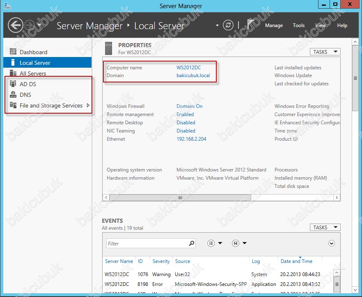Click the main pane scroll up arrow
Screen dimensions: 362x297
click(x=355, y=42)
